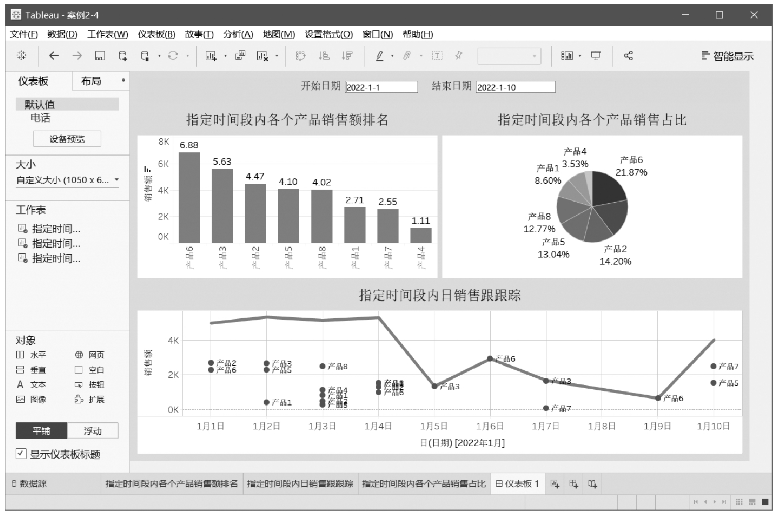Create a new worksheet from the toolbar
Viewport: 776px width, 515px height.
(x=211, y=55)
